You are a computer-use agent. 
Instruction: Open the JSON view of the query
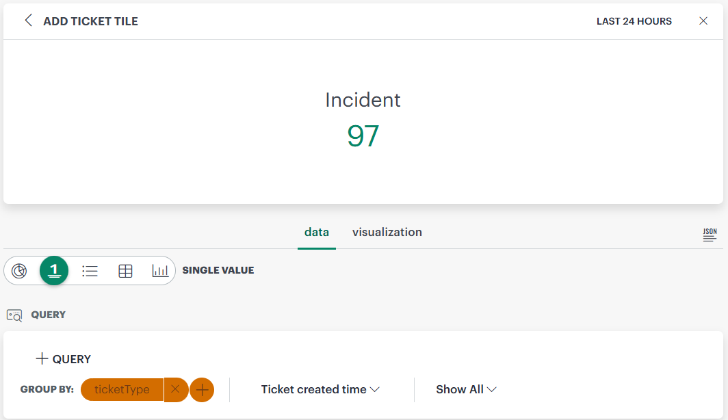coord(710,233)
